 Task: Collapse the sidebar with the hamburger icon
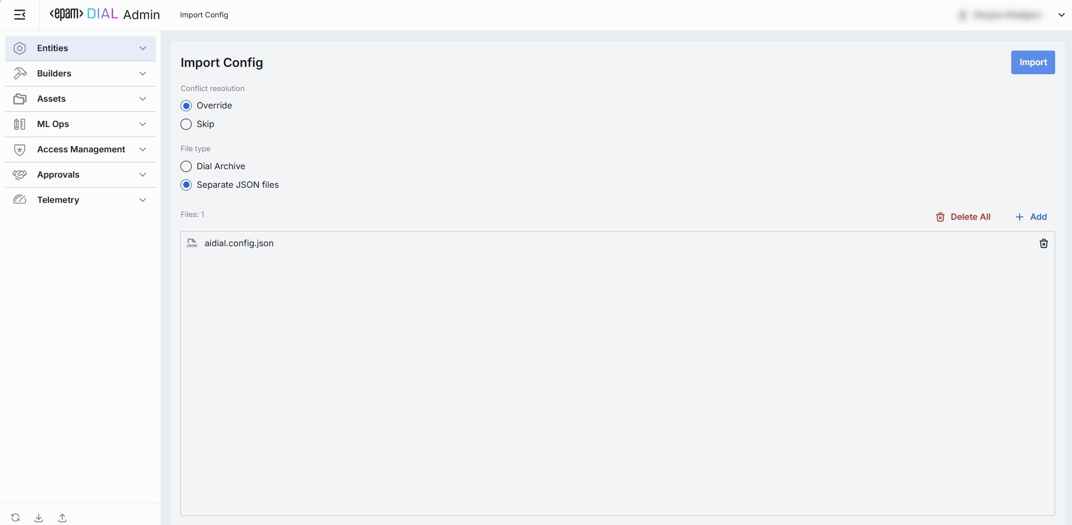[x=20, y=15]
